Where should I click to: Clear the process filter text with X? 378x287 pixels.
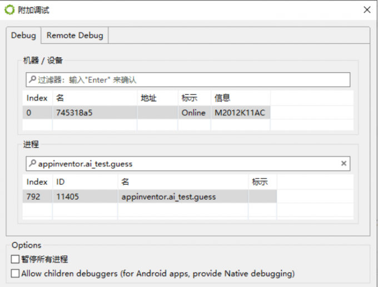click(344, 164)
